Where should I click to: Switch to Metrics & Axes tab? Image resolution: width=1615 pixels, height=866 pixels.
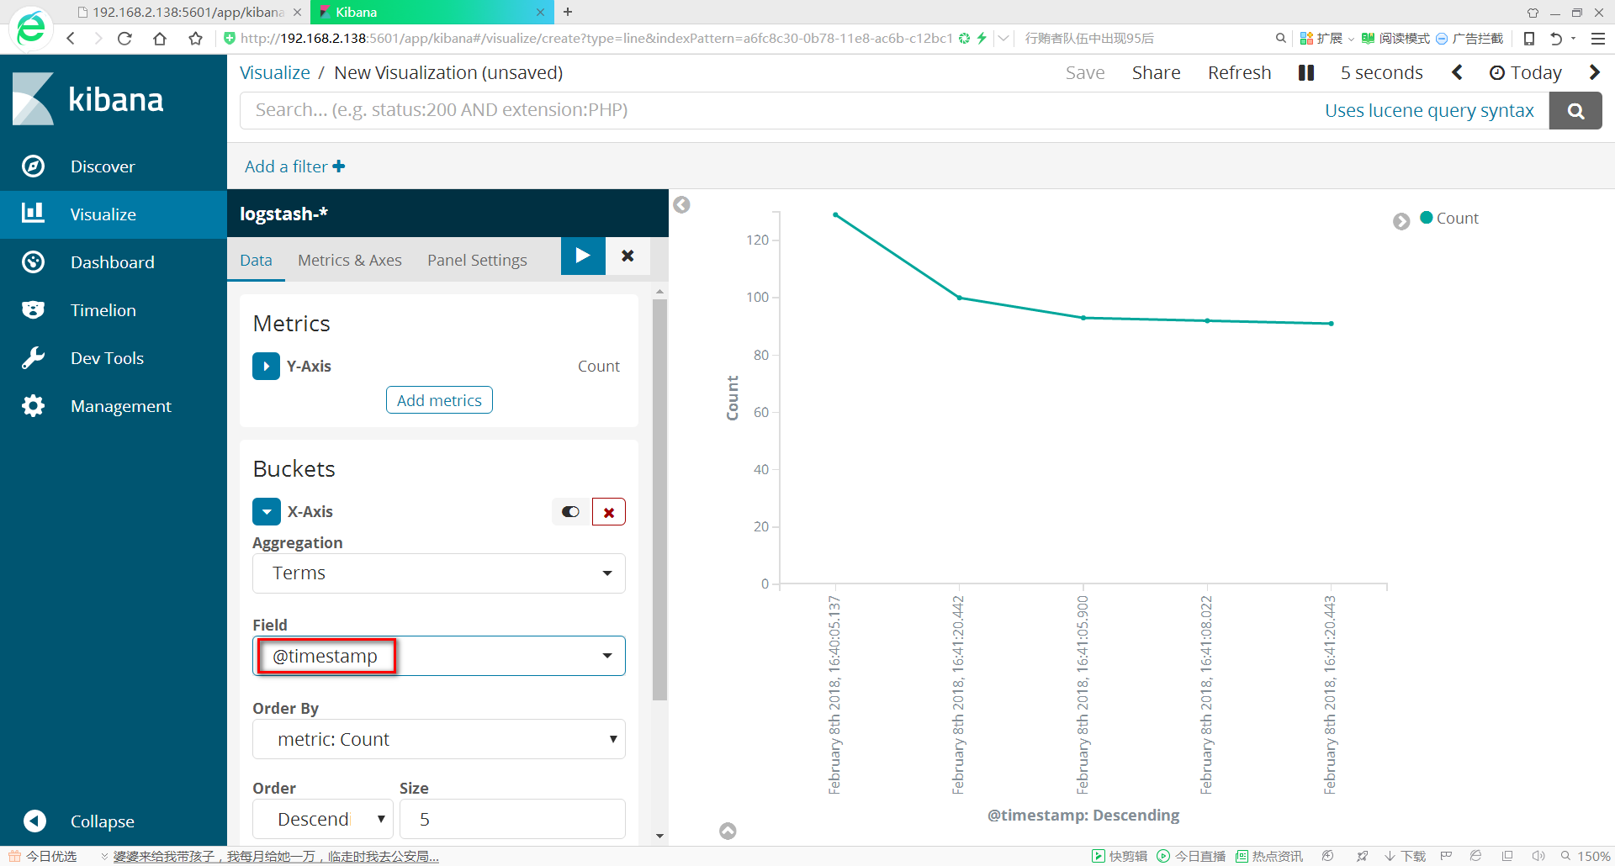350,261
